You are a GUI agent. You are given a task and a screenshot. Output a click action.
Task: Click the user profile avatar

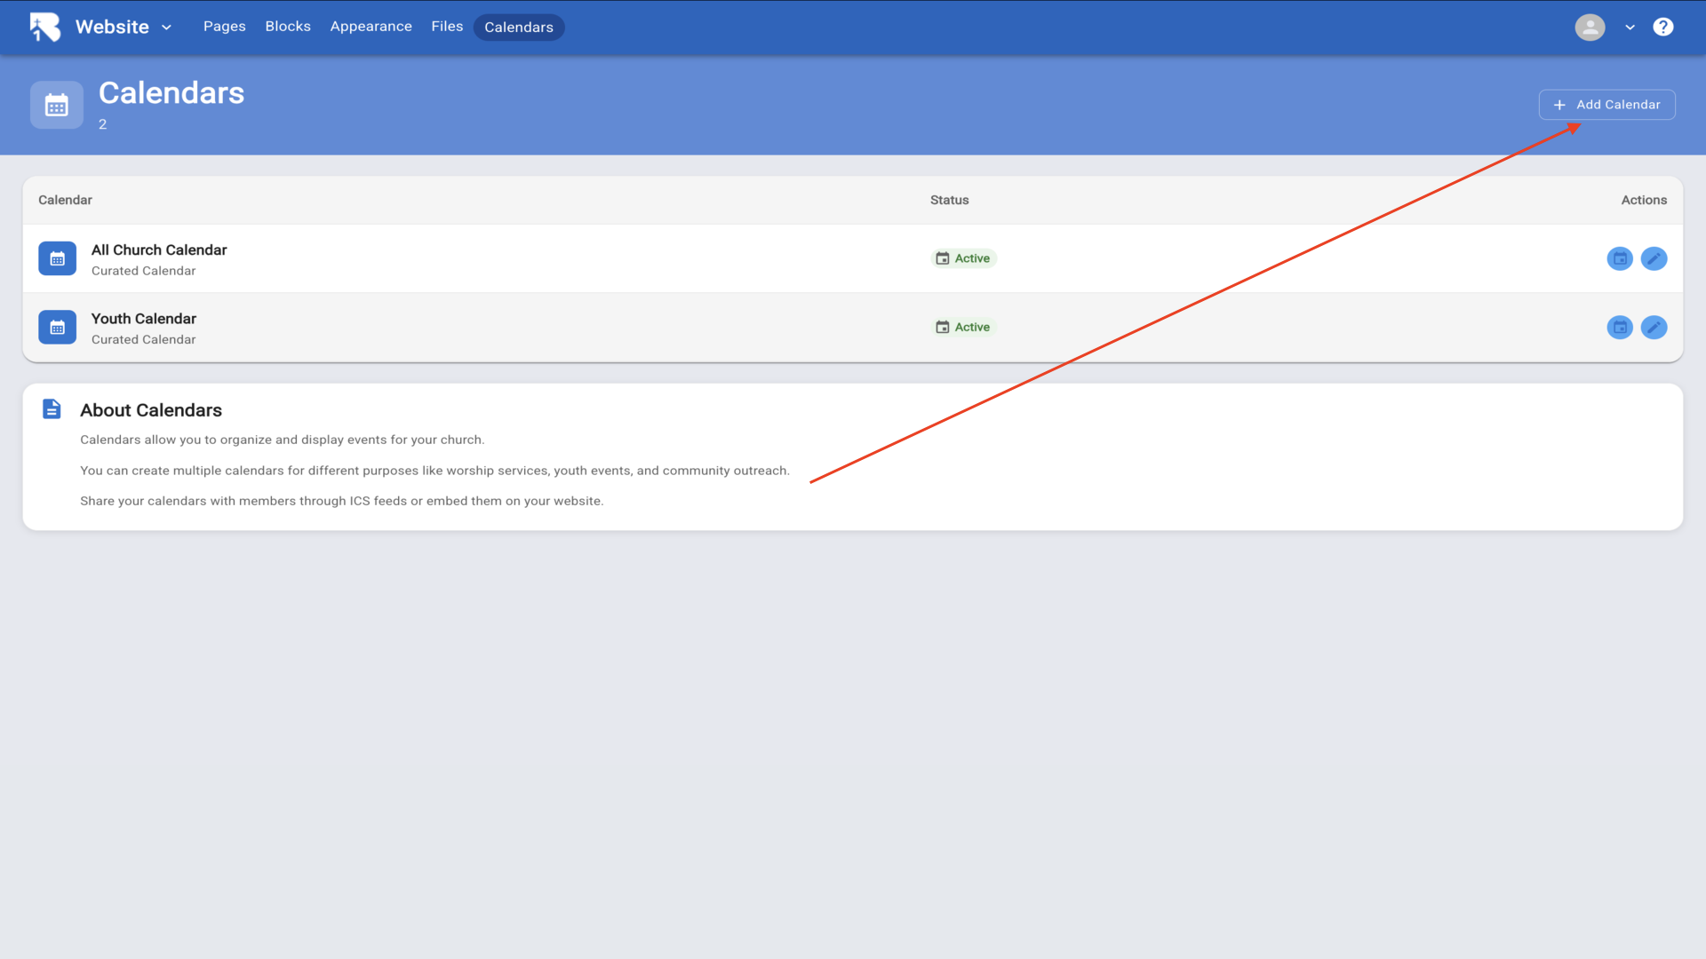point(1590,27)
